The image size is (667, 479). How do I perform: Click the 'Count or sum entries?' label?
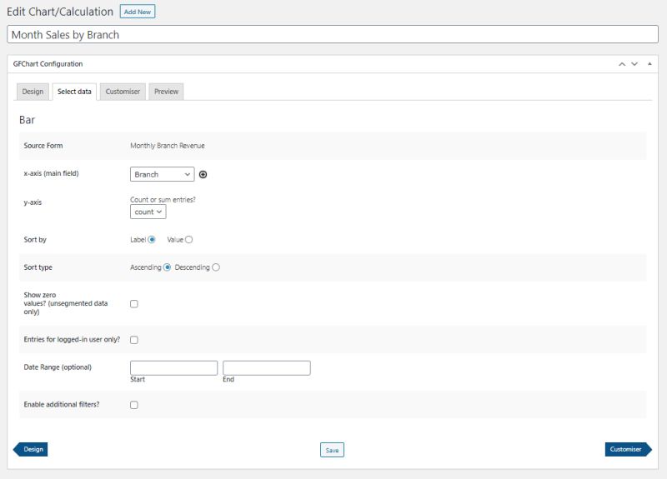163,200
